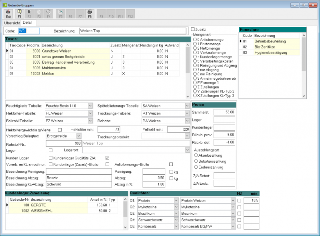Open the Kornbesatz BG/FW dropdown
320x236 pixels.
pyautogui.click(x=233, y=226)
